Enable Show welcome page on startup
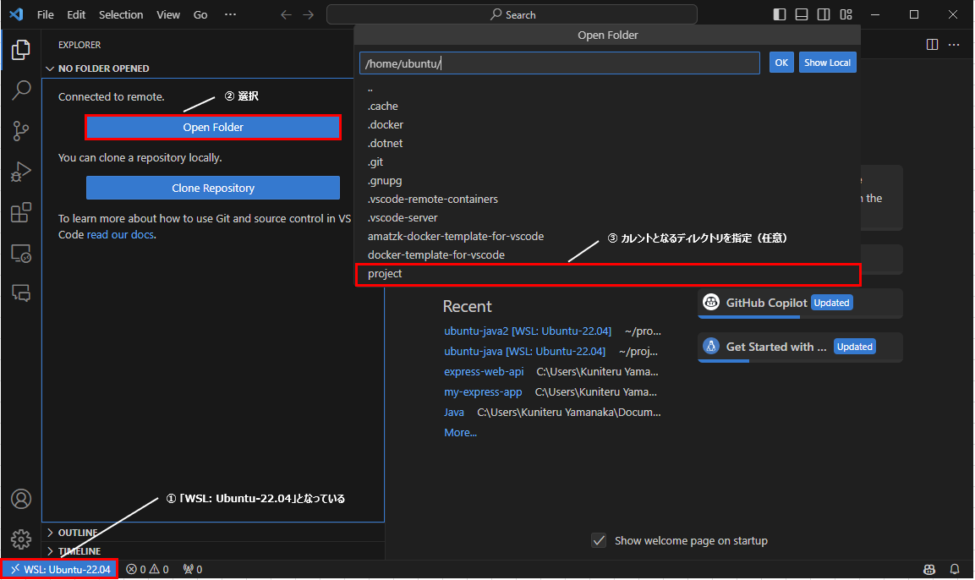 pos(599,540)
